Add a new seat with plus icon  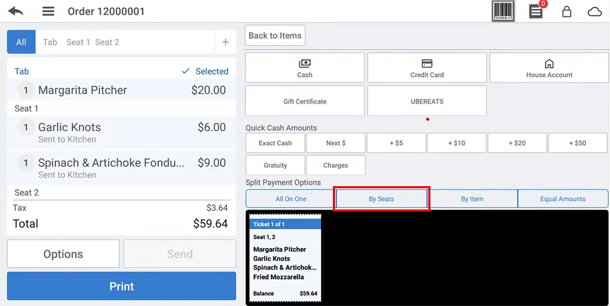(x=225, y=42)
